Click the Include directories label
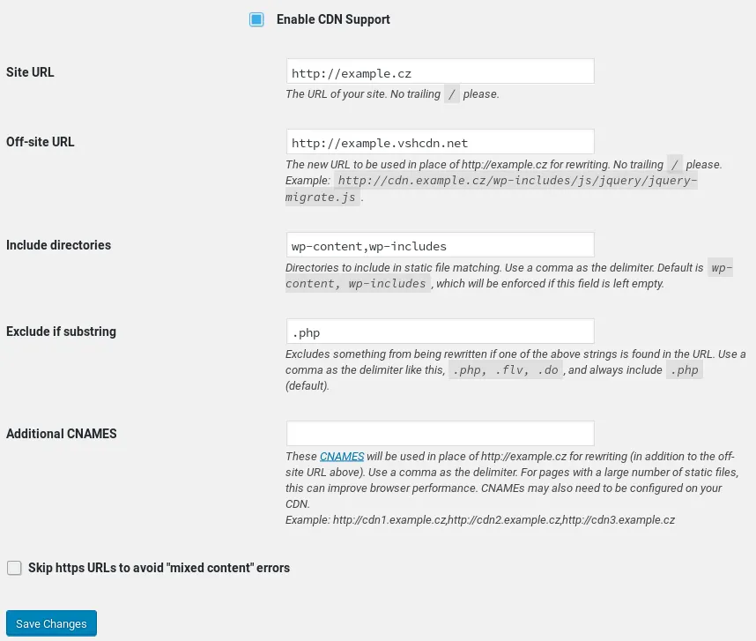 click(x=58, y=245)
